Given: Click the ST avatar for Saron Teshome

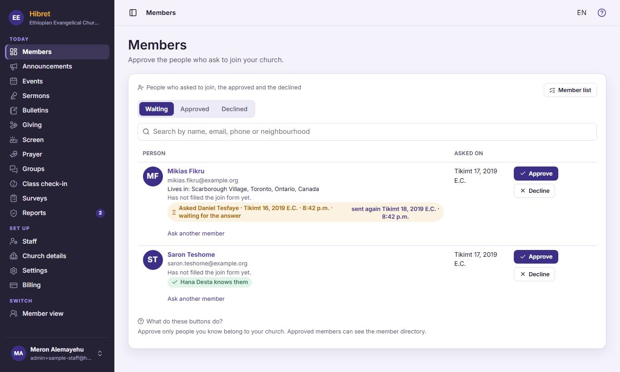Looking at the screenshot, I should tap(153, 259).
